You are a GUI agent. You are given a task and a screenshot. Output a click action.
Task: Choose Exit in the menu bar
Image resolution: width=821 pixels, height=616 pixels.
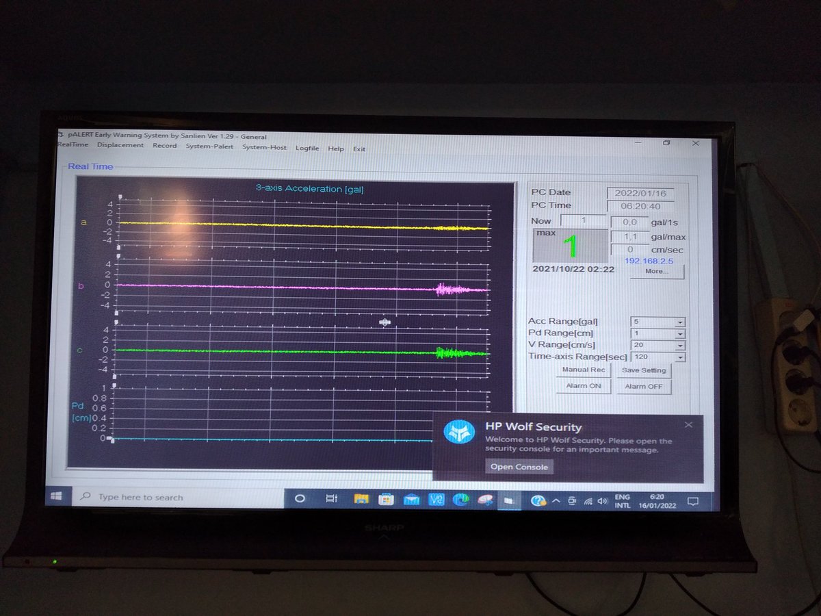coord(359,149)
